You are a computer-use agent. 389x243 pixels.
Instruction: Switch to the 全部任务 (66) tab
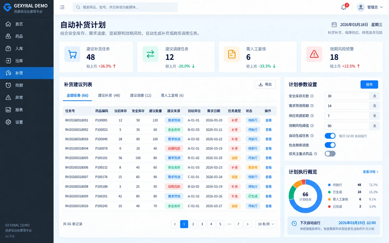78,96
